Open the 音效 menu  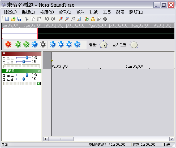[80, 12]
